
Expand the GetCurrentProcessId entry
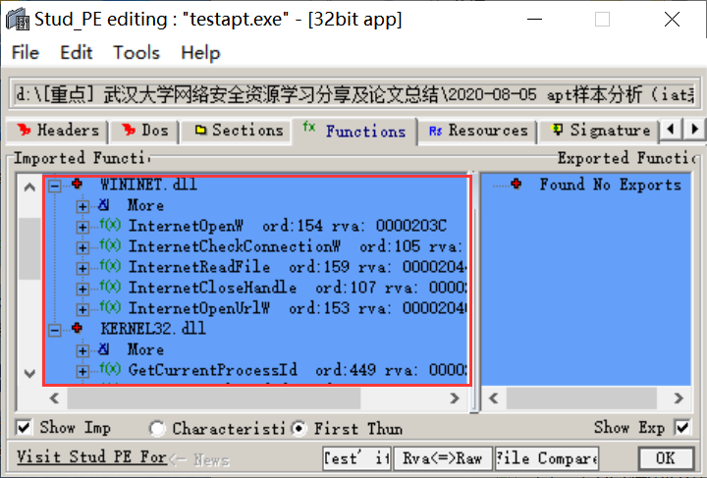(82, 371)
